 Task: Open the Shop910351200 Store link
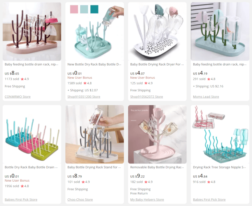(84, 96)
